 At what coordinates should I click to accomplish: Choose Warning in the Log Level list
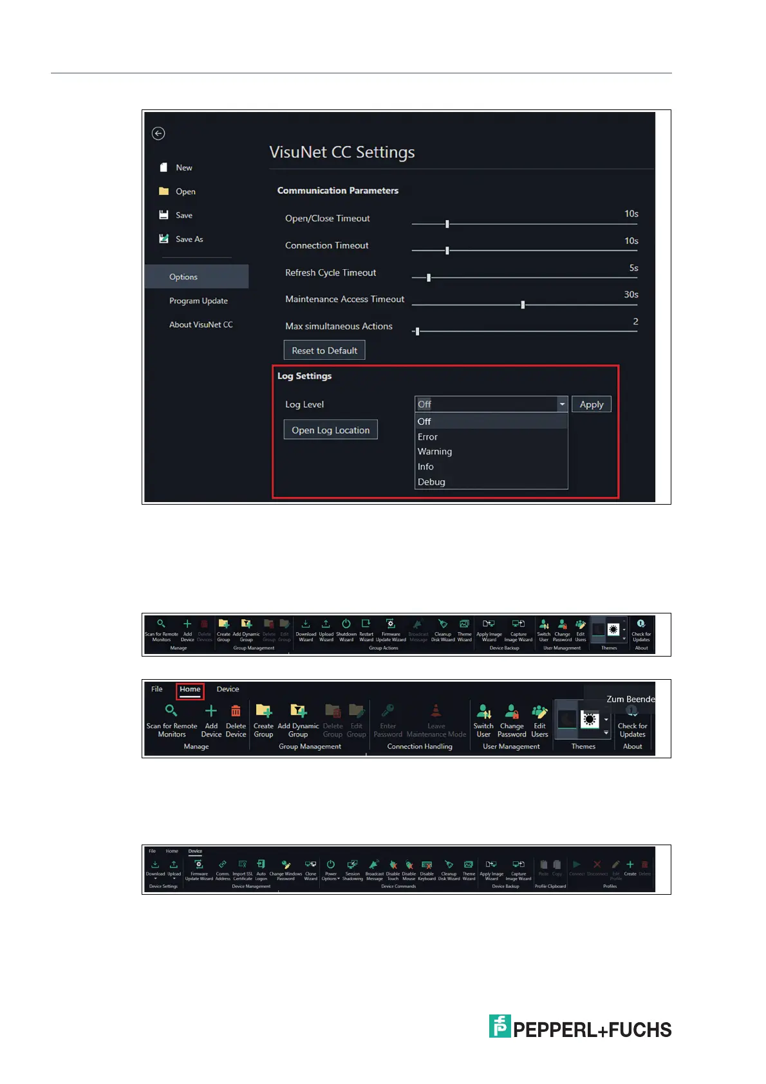click(x=491, y=452)
